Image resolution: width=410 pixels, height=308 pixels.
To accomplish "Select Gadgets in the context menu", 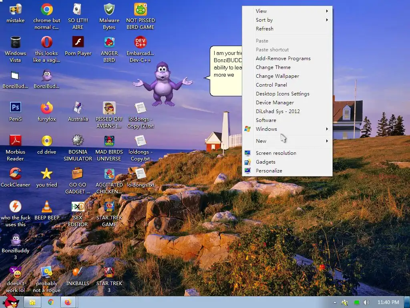I will [287, 162].
